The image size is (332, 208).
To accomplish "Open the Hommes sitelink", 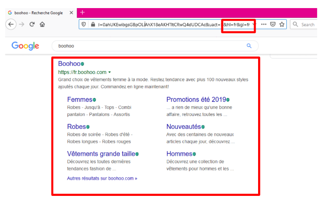I will click(x=179, y=154).
